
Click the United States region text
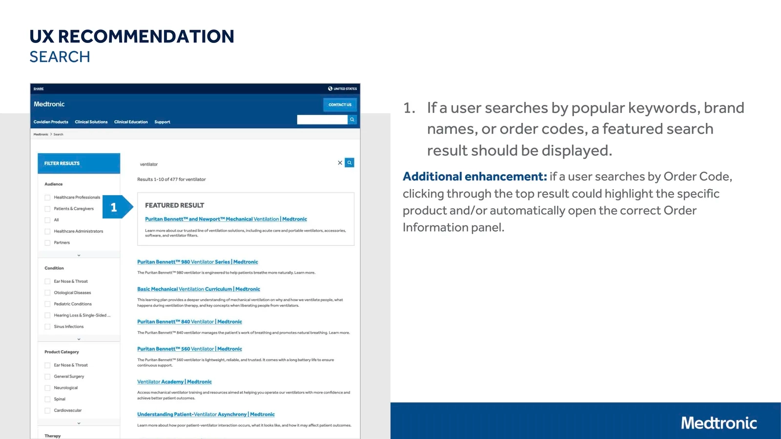tap(345, 89)
